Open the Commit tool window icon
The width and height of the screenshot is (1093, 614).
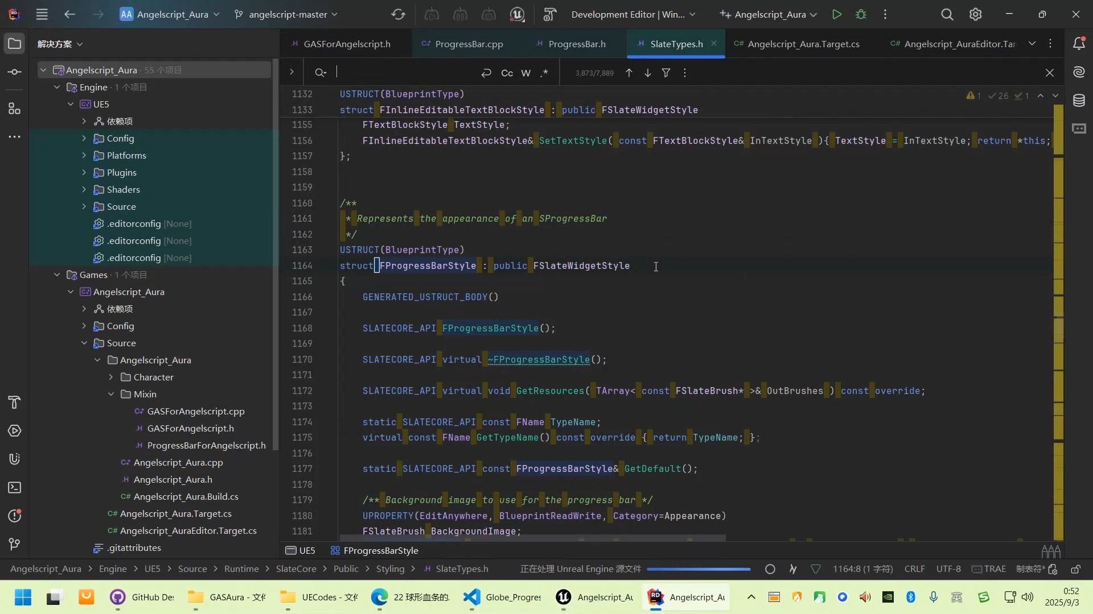14,71
